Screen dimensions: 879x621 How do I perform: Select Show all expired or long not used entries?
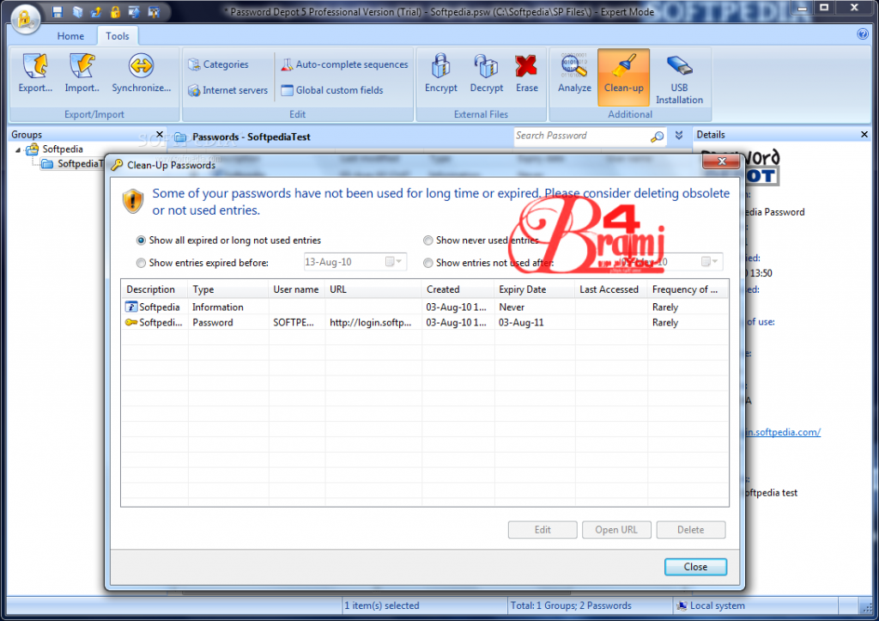(x=142, y=240)
